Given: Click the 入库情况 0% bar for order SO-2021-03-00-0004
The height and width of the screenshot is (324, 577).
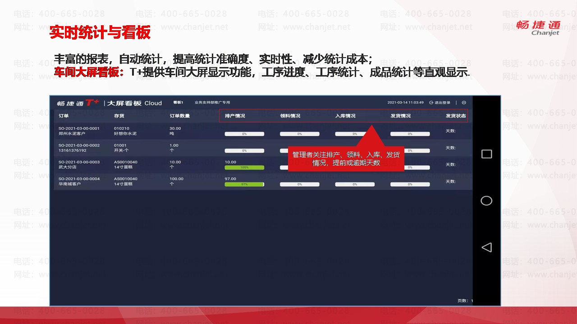Looking at the screenshot, I should [x=355, y=184].
